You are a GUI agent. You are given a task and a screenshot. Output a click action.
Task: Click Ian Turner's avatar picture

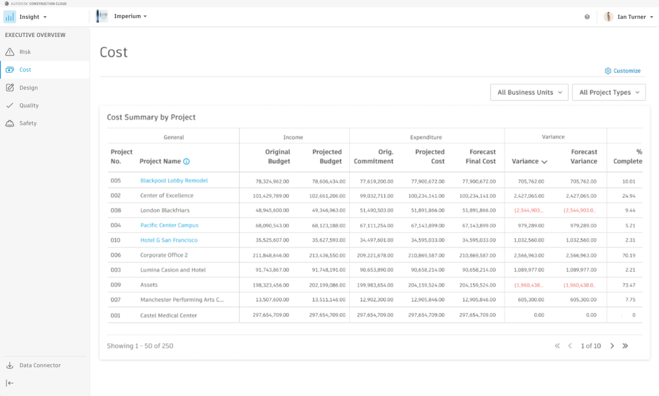(x=608, y=17)
